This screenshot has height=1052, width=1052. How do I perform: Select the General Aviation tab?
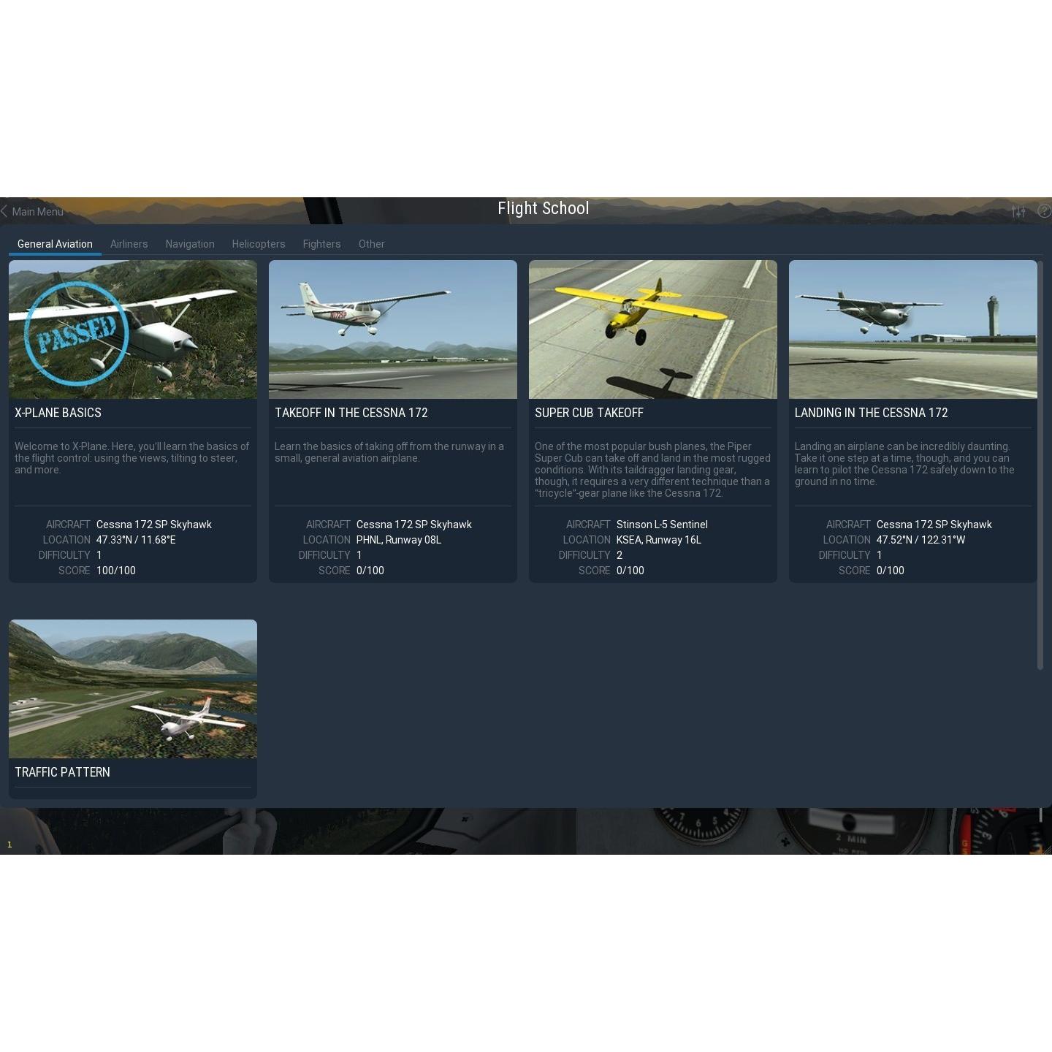coord(55,244)
